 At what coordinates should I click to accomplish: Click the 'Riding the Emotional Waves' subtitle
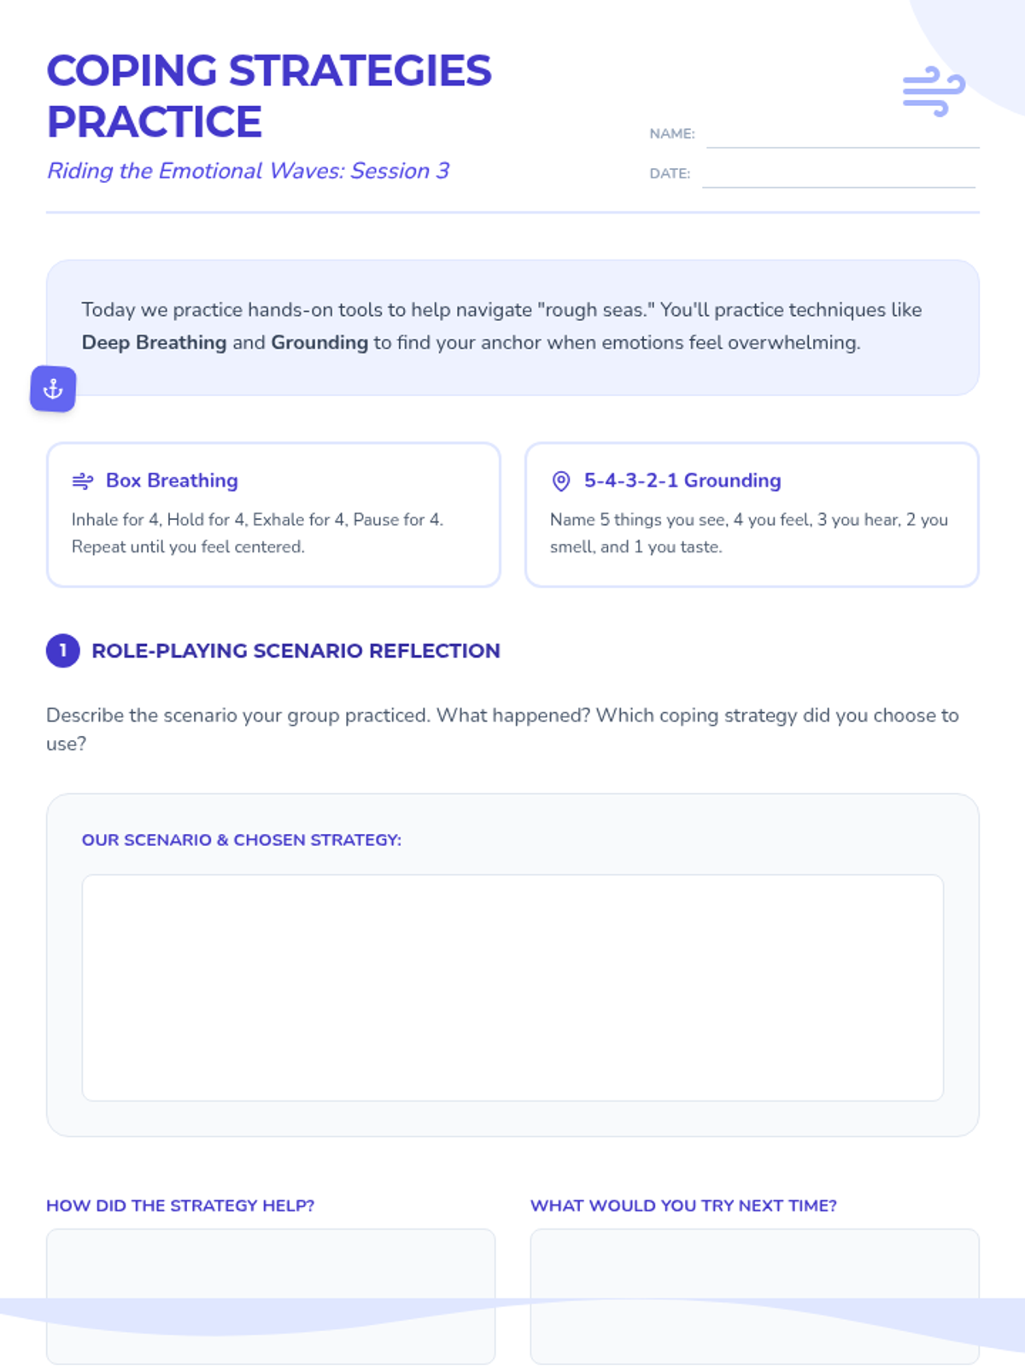coord(248,171)
